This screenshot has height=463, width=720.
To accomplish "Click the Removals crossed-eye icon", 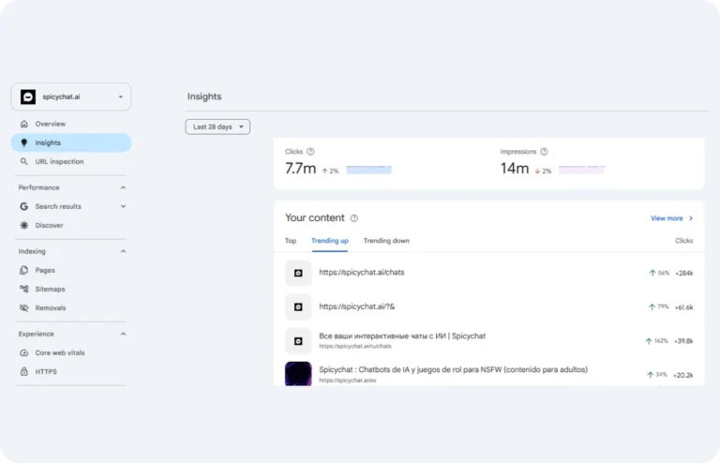I will [x=23, y=308].
